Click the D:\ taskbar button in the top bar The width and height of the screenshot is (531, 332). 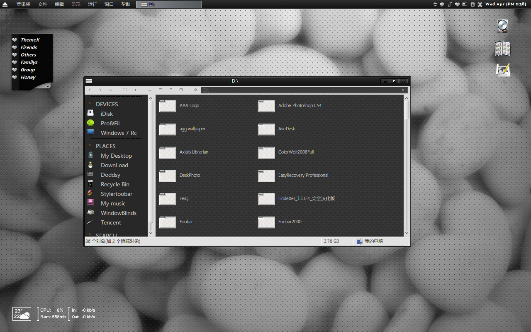pos(169,4)
